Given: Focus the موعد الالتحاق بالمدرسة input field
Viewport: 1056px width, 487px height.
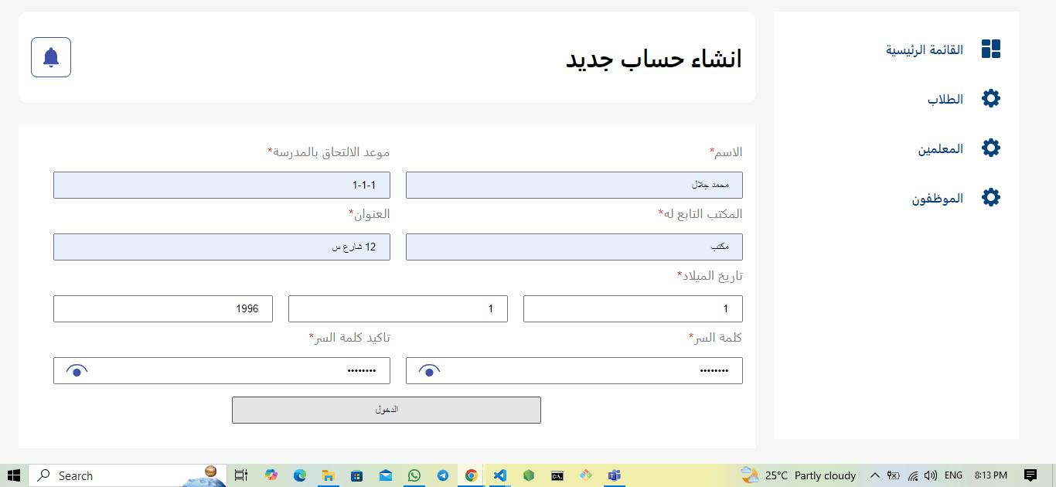Looking at the screenshot, I should point(222,185).
